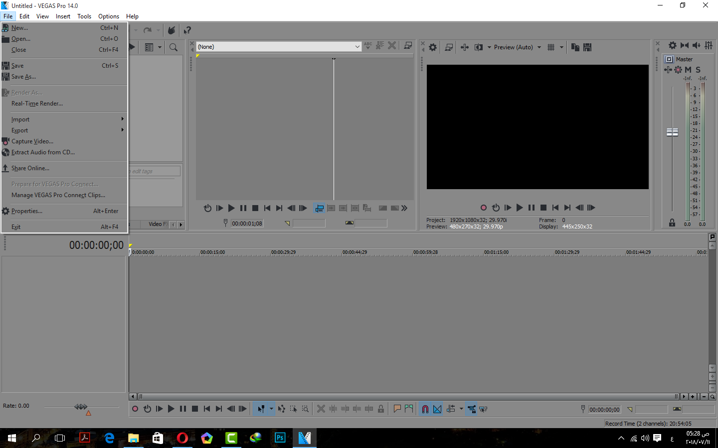Image resolution: width=718 pixels, height=448 pixels.
Task: Open Project Video Properties via the gear icon
Action: [x=432, y=47]
